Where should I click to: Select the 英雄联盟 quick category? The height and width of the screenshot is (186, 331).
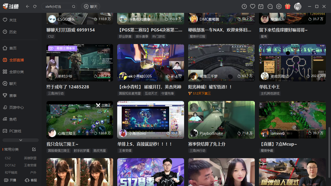coord(30,158)
